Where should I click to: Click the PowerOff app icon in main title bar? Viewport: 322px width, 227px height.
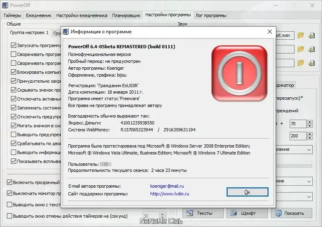pos(5,5)
